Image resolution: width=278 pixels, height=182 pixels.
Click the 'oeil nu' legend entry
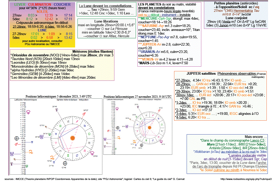[143, 15]
